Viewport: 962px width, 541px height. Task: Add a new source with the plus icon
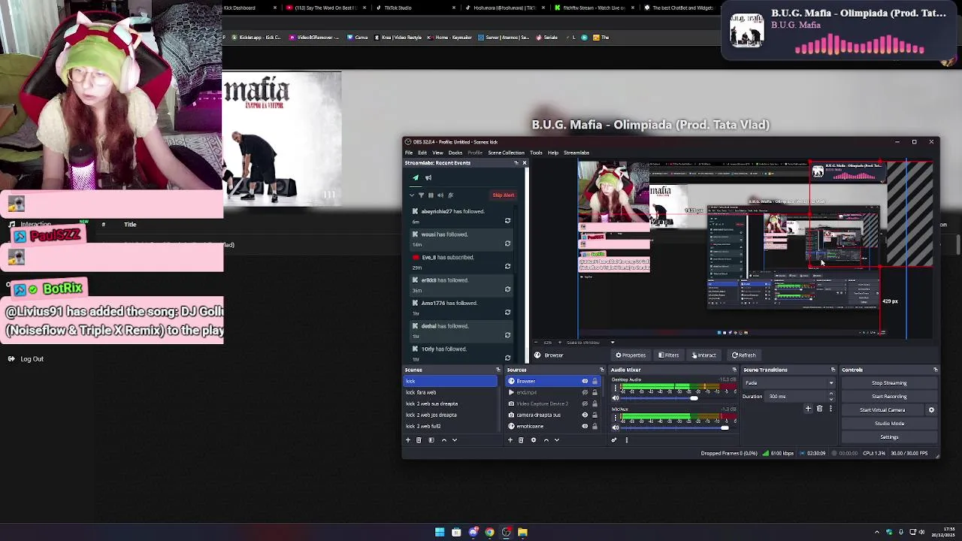click(510, 440)
